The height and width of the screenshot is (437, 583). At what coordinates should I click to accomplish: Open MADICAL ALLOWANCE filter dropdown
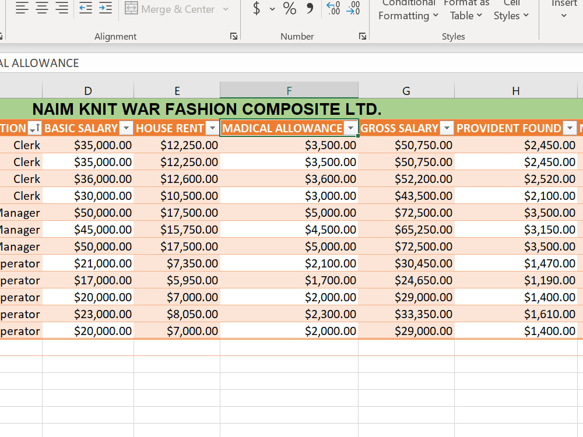(x=350, y=128)
